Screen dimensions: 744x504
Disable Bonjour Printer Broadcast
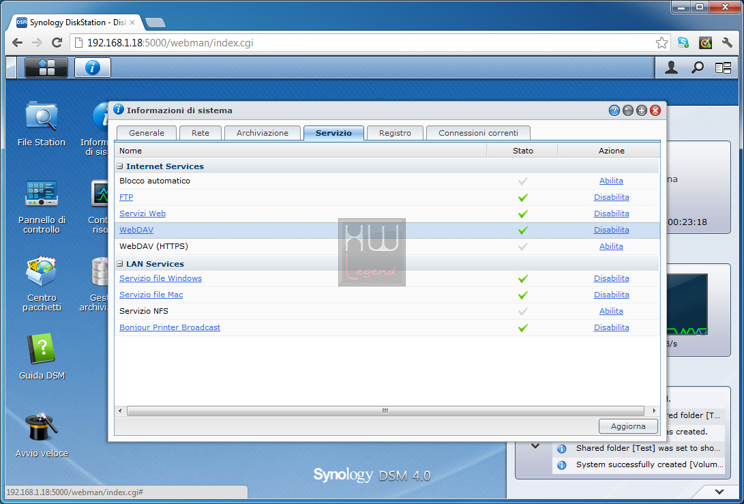[611, 327]
